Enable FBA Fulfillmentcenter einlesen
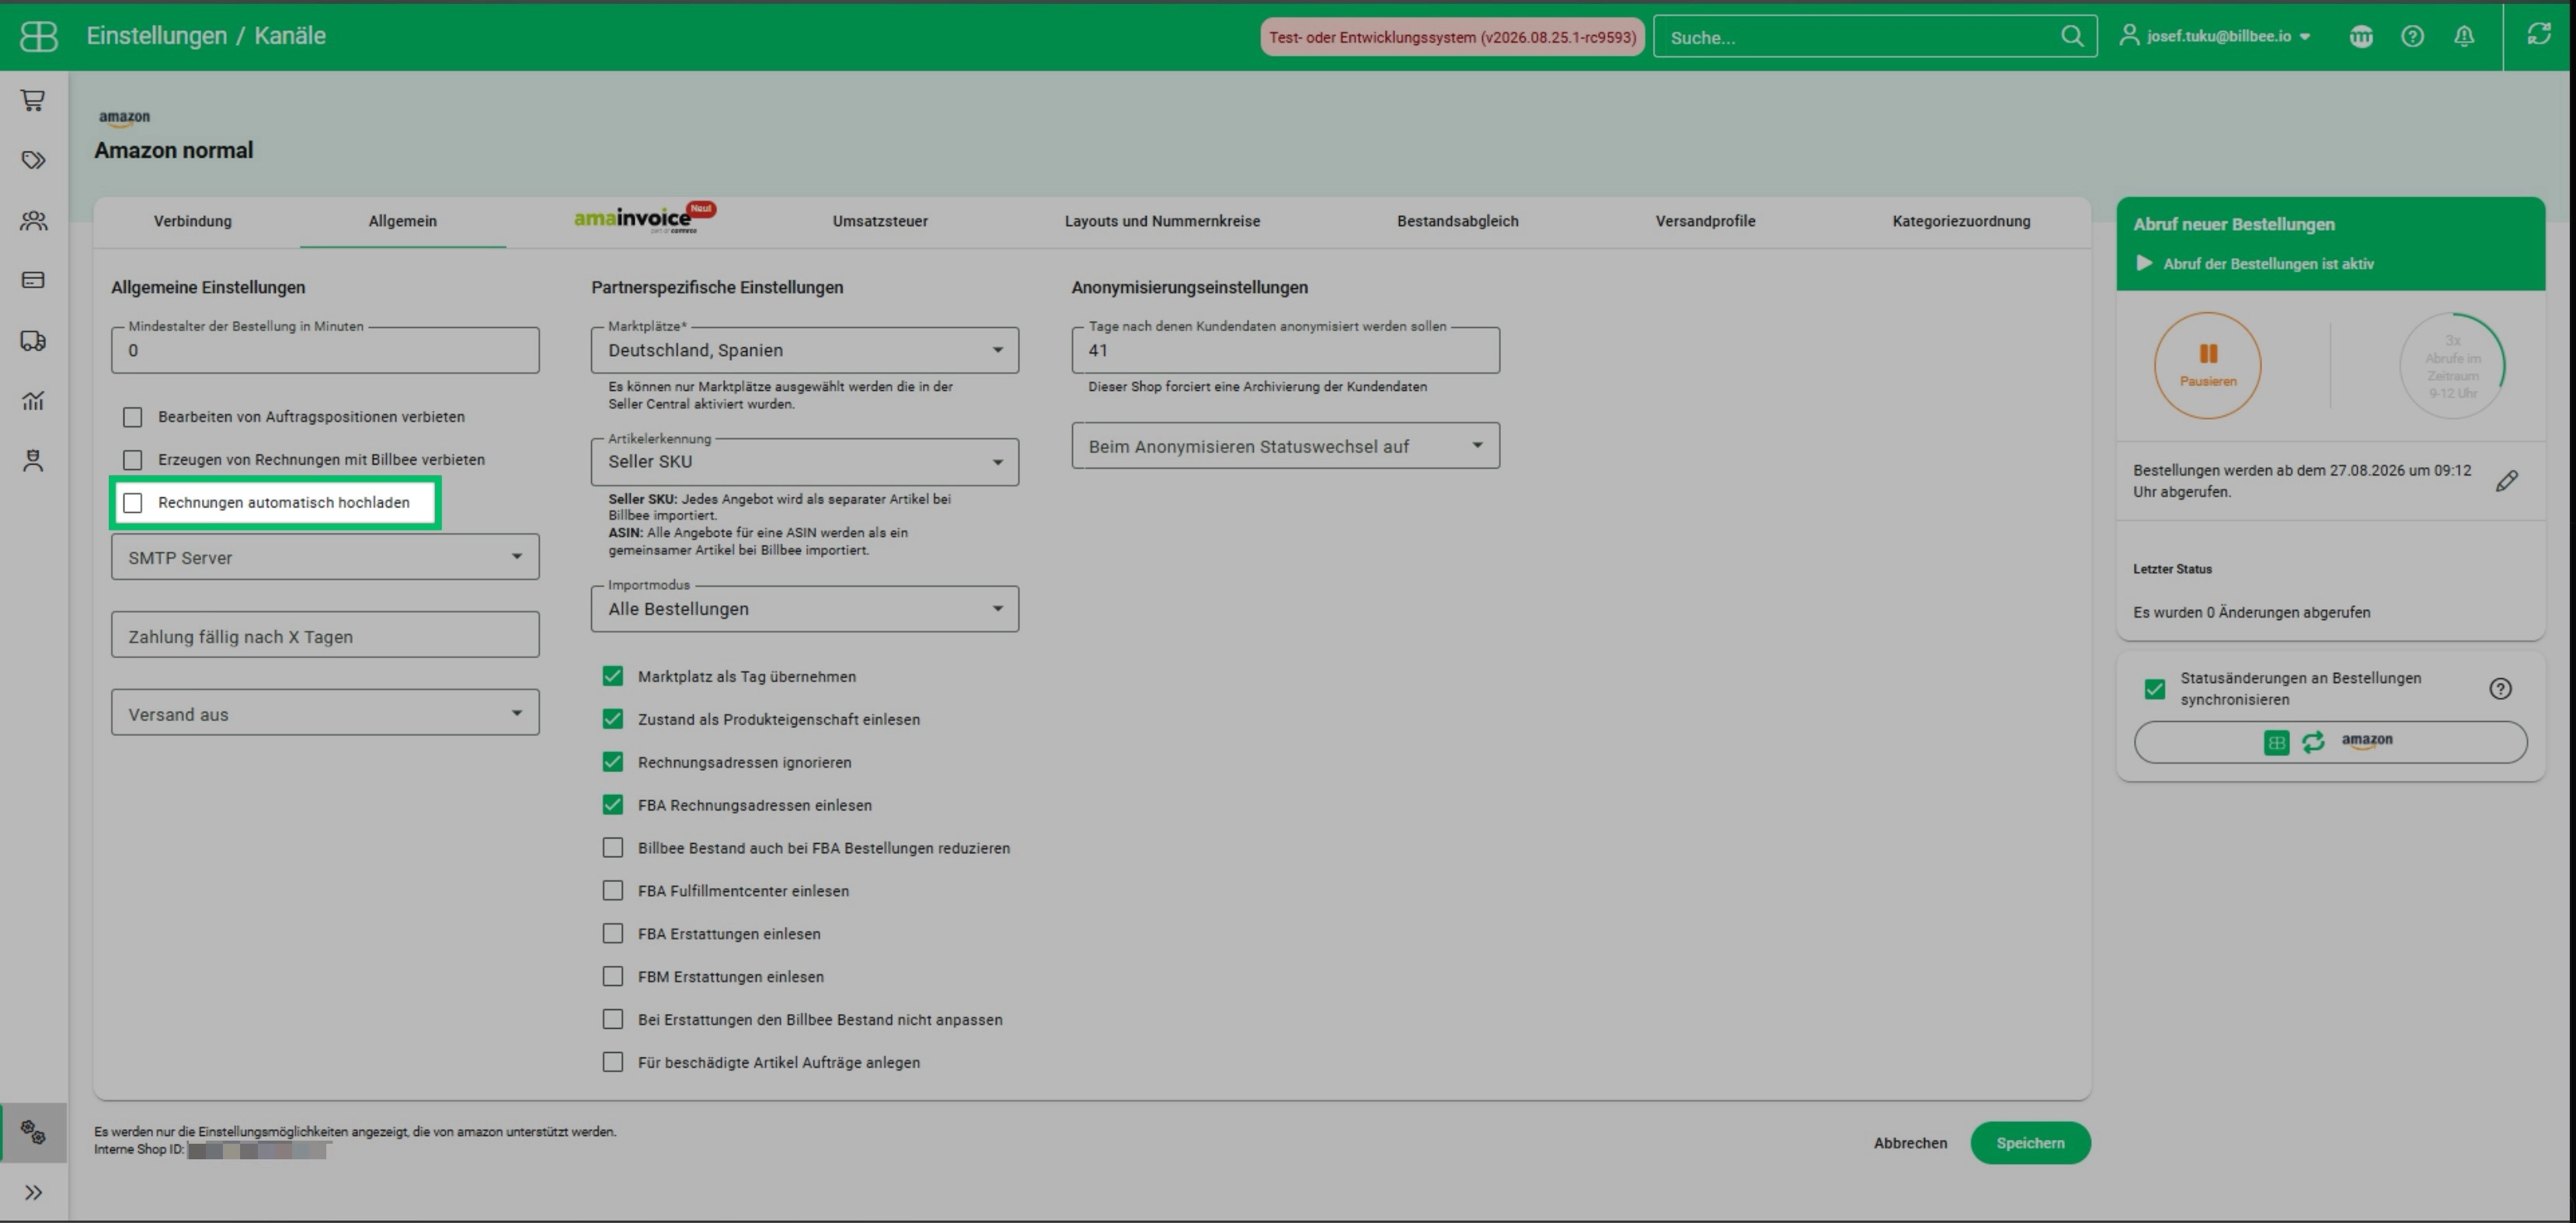Viewport: 2576px width, 1223px height. coord(613,890)
